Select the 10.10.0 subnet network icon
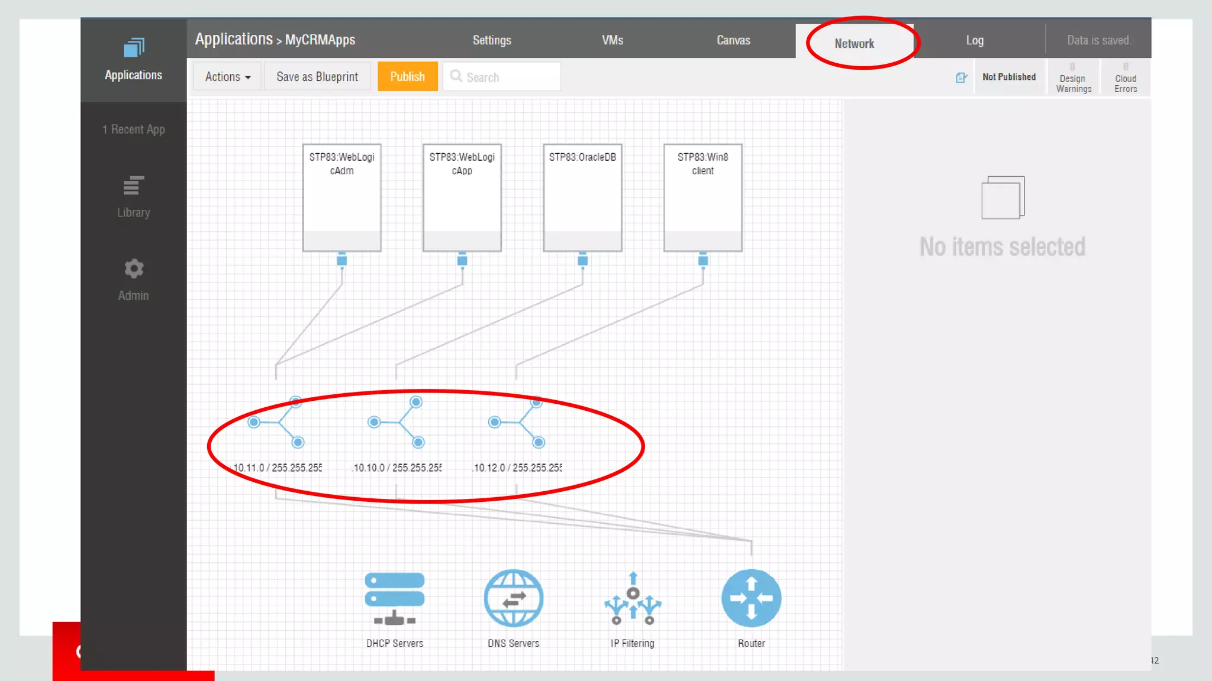The width and height of the screenshot is (1212, 681). point(396,422)
